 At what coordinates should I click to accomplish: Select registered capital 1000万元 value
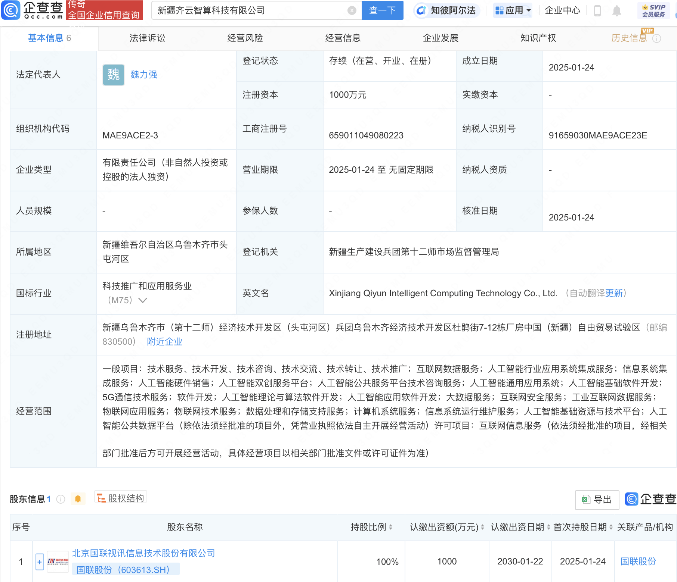tap(347, 95)
